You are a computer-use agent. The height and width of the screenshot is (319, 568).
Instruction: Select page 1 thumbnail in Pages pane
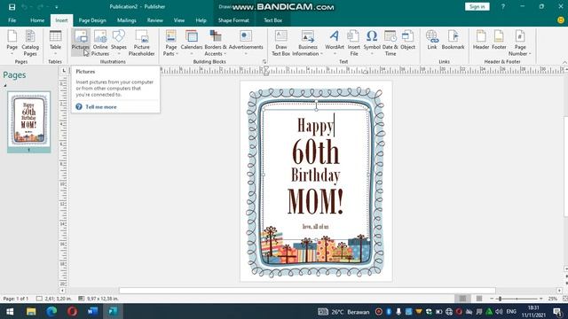click(29, 119)
